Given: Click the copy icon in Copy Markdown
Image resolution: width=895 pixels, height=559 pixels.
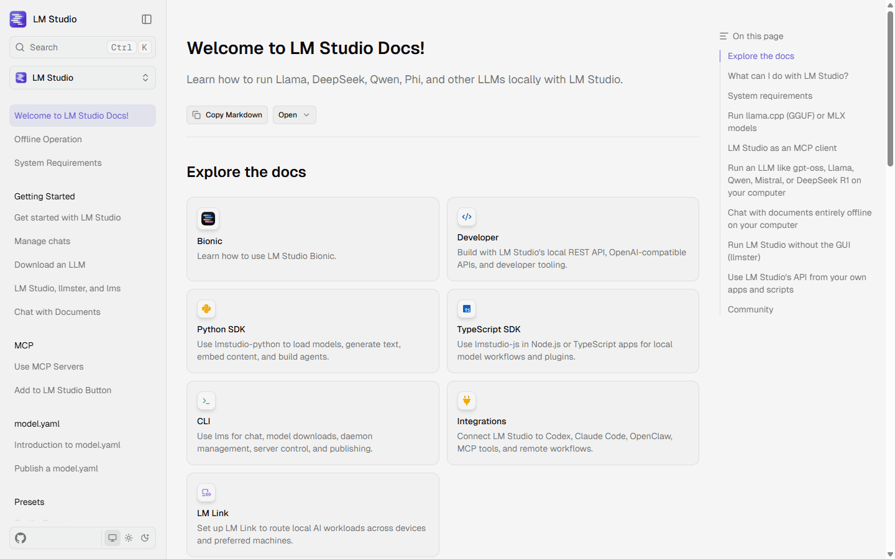Looking at the screenshot, I should coord(196,115).
